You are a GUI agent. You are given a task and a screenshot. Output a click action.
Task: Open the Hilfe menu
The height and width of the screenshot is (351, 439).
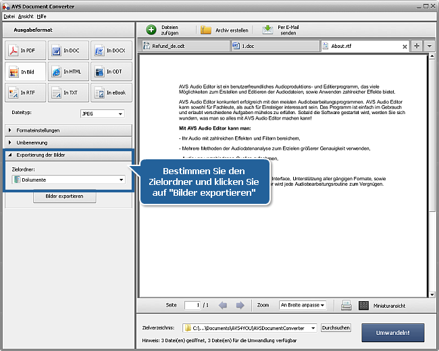(x=41, y=16)
